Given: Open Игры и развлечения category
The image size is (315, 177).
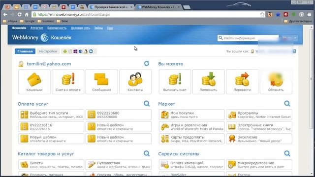Looking at the screenshot, I should click(x=191, y=127).
